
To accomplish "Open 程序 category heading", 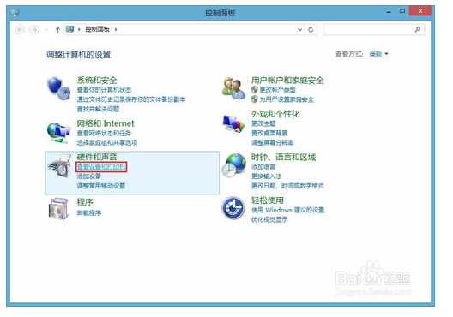I will pyautogui.click(x=85, y=202).
